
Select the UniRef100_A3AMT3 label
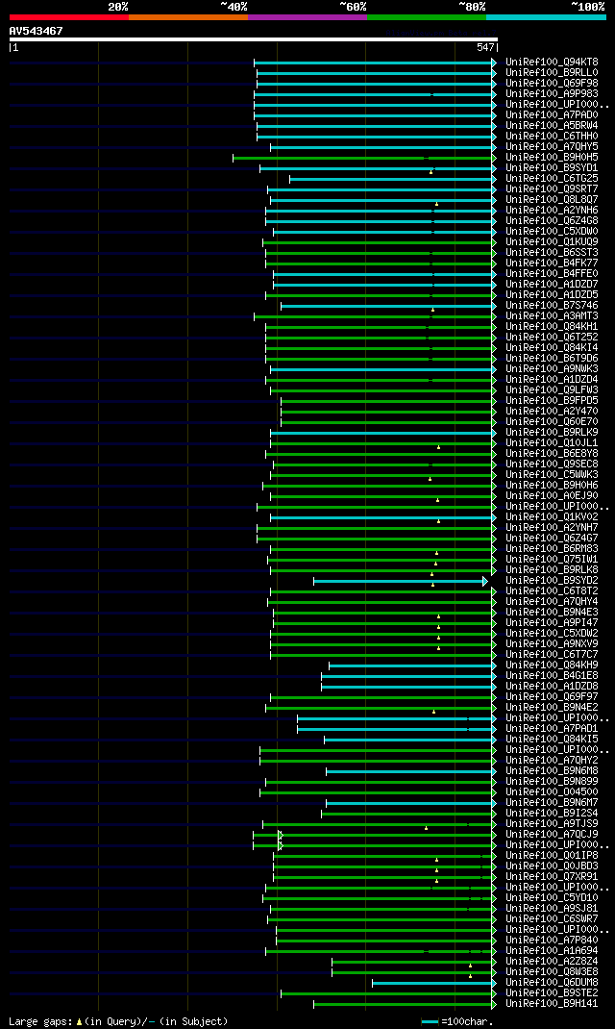click(552, 315)
